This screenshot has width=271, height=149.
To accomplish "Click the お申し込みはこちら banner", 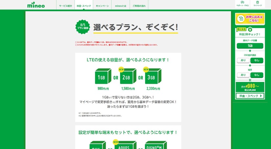I will [x=250, y=19].
